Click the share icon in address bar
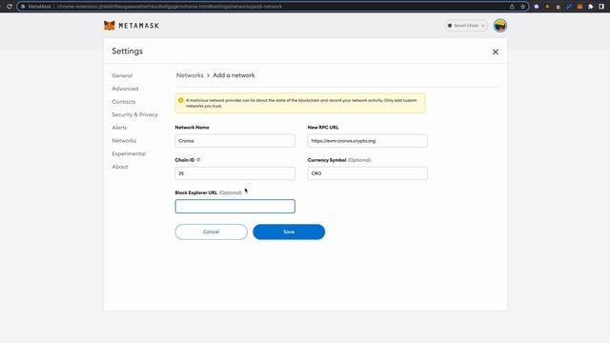The height and width of the screenshot is (343, 610). click(x=512, y=7)
